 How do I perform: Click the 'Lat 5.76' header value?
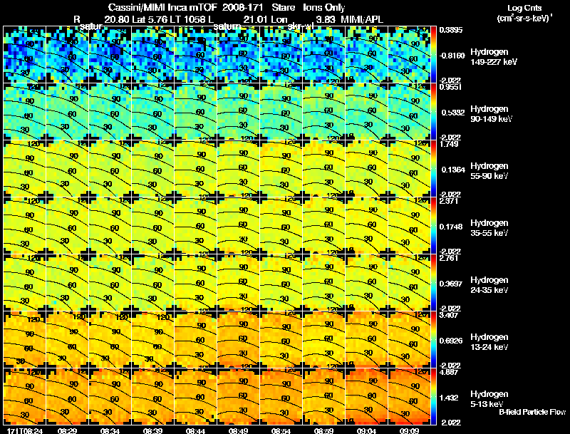pos(150,19)
